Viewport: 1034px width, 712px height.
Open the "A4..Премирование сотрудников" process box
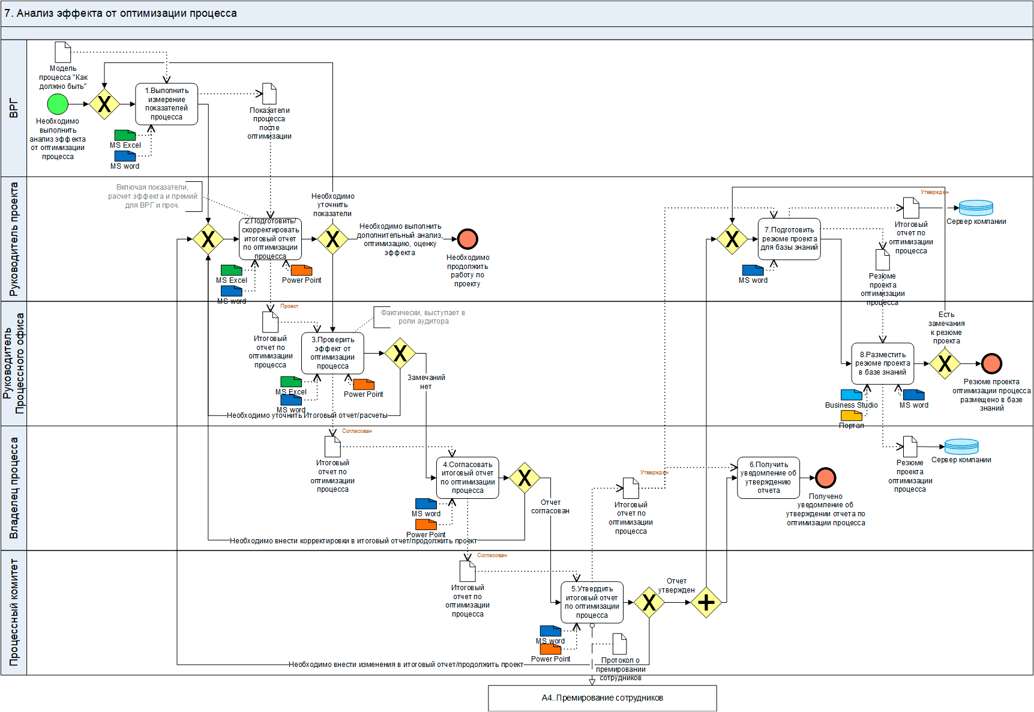pos(602,698)
